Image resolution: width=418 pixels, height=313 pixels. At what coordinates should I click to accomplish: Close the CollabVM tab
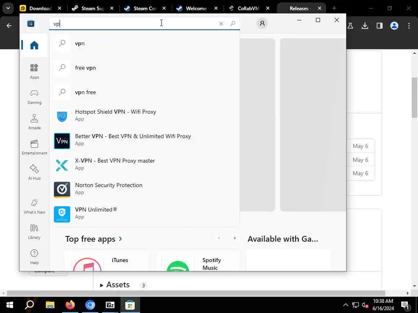point(268,8)
